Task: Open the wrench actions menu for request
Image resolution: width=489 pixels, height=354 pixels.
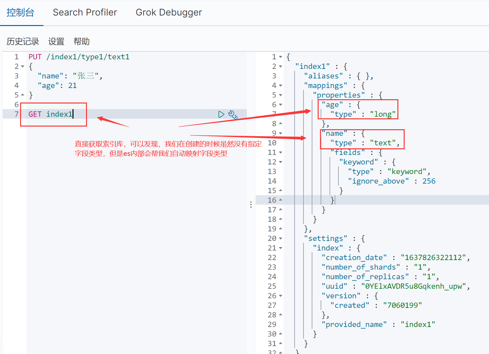Action: coord(233,114)
